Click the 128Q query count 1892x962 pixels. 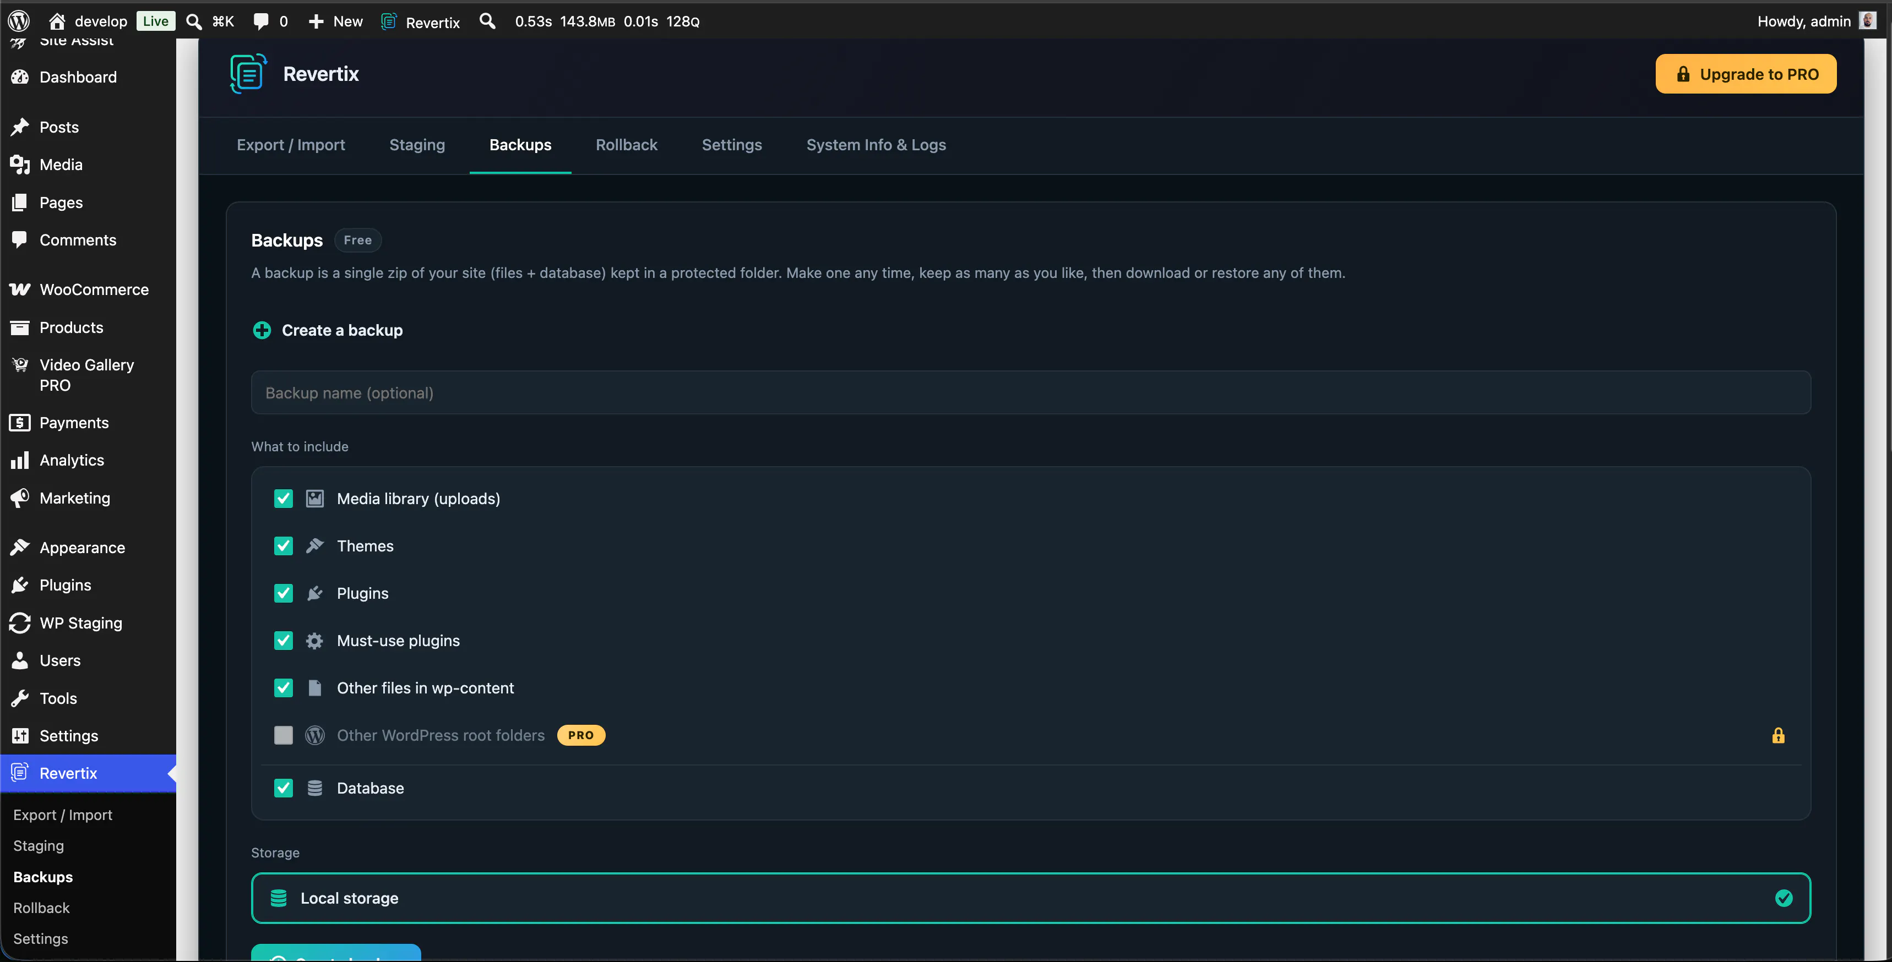(x=682, y=21)
